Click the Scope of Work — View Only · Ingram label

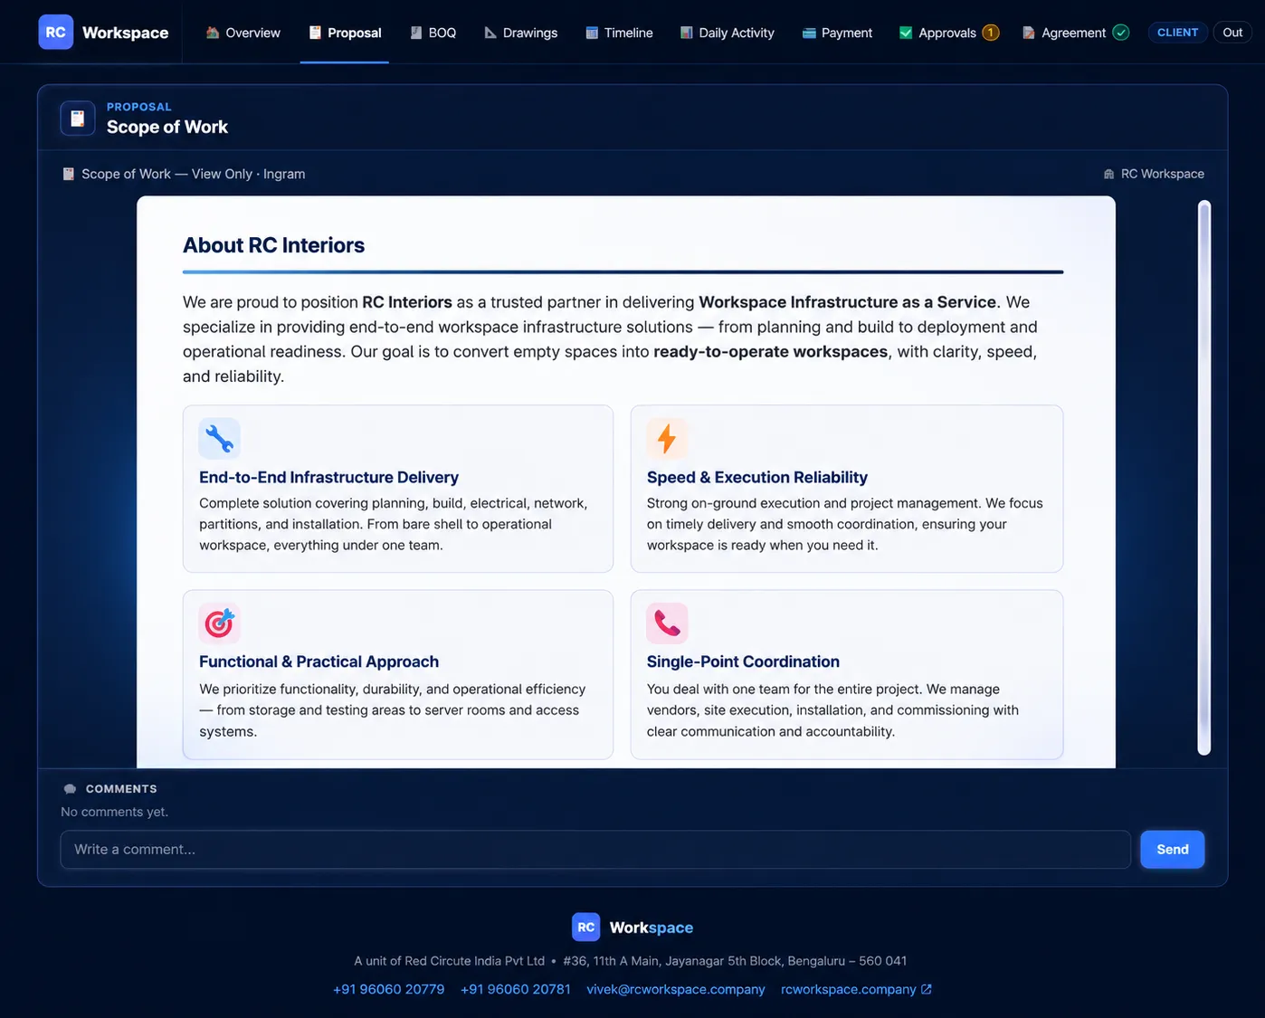(193, 174)
